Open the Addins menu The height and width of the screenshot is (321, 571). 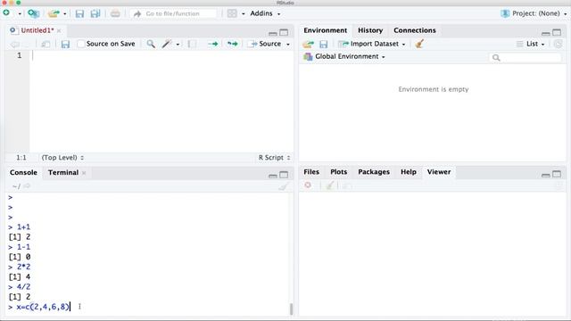265,13
